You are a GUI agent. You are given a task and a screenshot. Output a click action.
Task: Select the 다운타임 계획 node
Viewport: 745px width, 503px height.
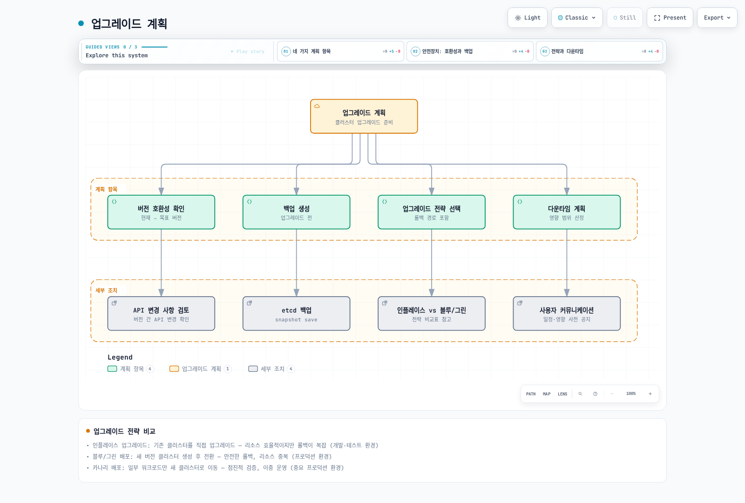(567, 212)
